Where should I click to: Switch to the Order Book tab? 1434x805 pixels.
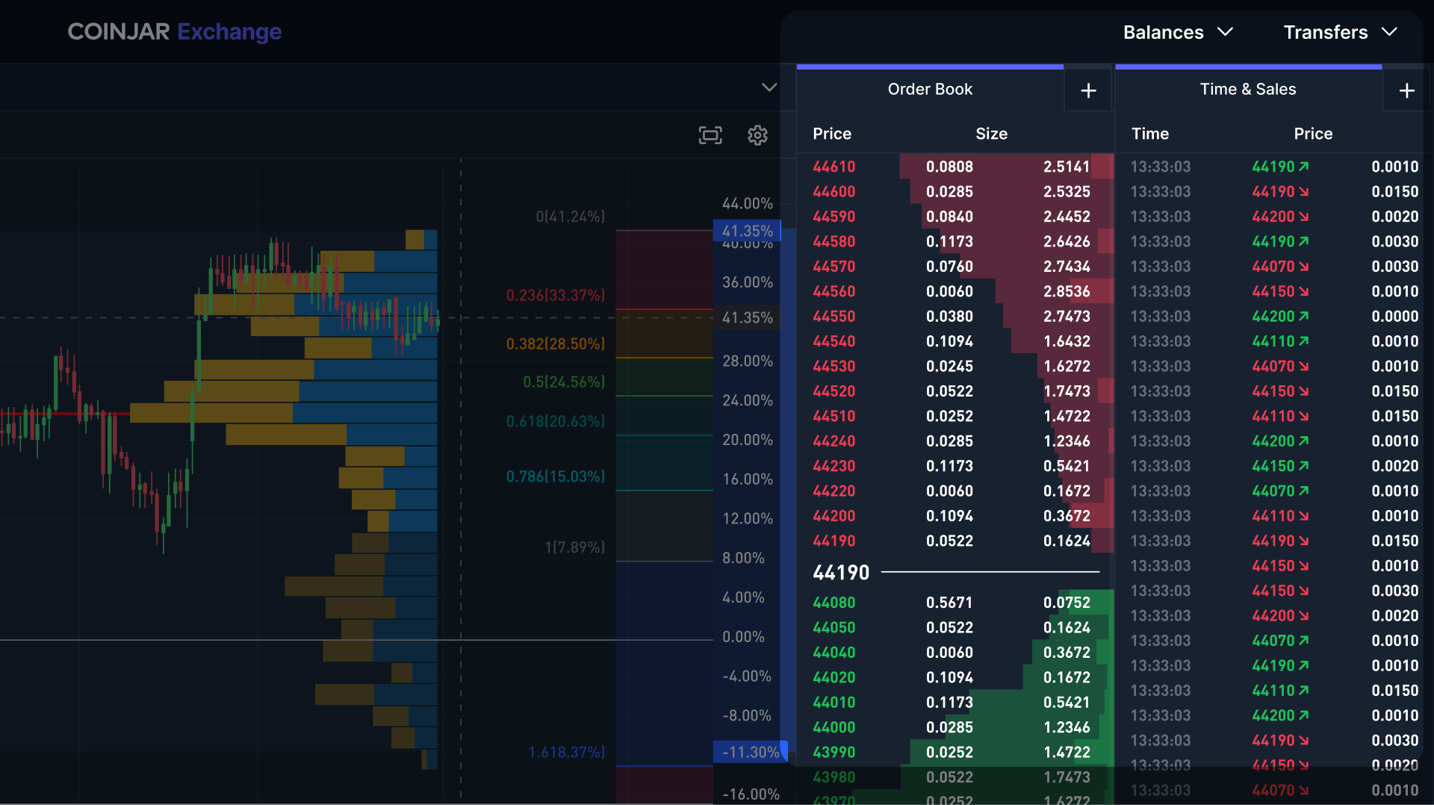[x=930, y=89]
